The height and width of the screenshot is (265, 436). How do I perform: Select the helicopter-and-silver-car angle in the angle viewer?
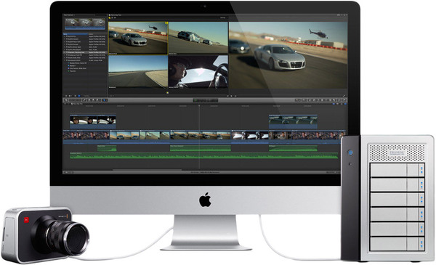click(138, 38)
